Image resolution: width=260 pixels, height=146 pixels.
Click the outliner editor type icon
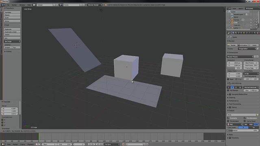click(229, 9)
